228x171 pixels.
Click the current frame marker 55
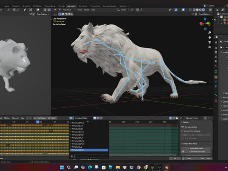38,122
